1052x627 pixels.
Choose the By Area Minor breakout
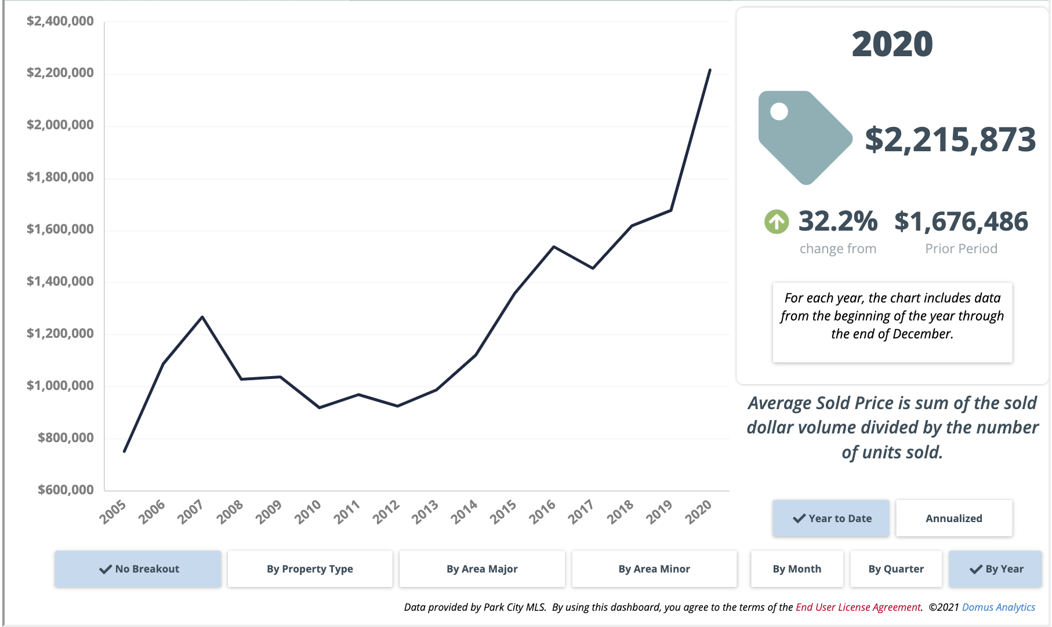coord(654,569)
